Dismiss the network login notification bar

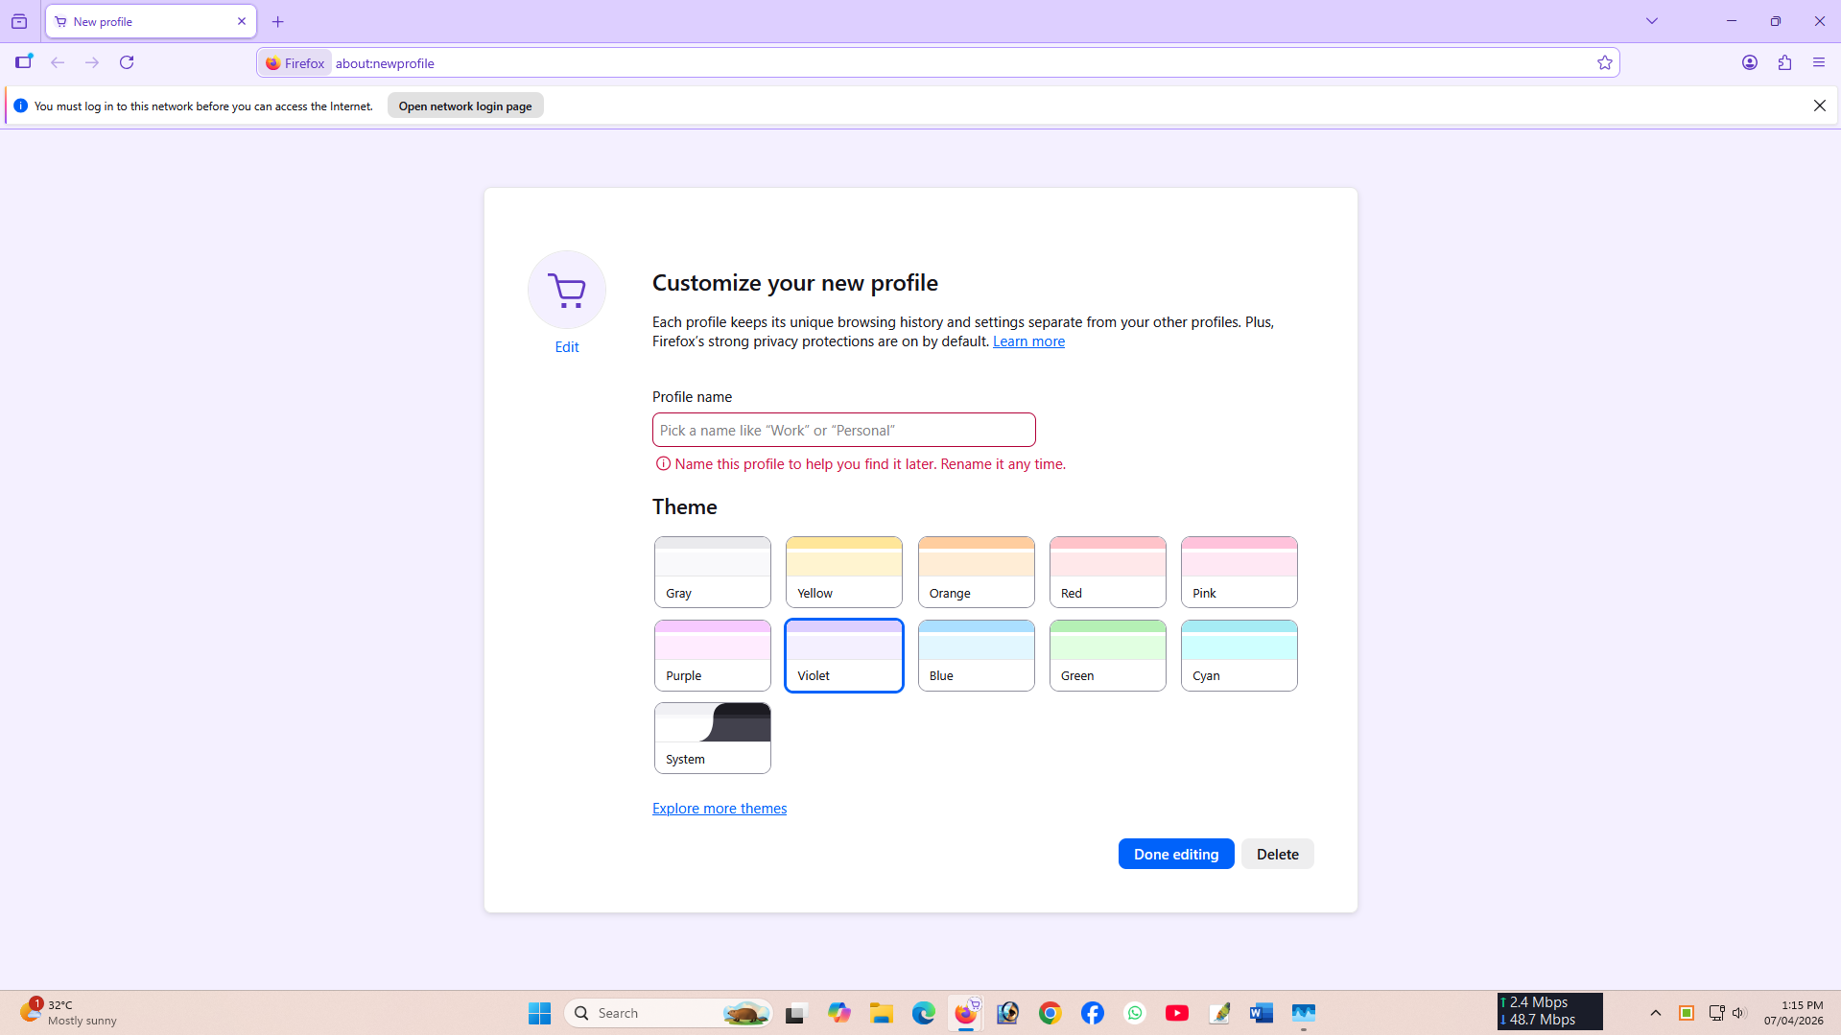tap(1819, 106)
